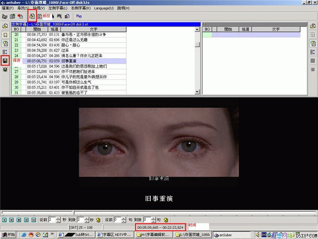Click Internet Explorer quick launch icon
The height and width of the screenshot is (239, 318).
coord(24,235)
